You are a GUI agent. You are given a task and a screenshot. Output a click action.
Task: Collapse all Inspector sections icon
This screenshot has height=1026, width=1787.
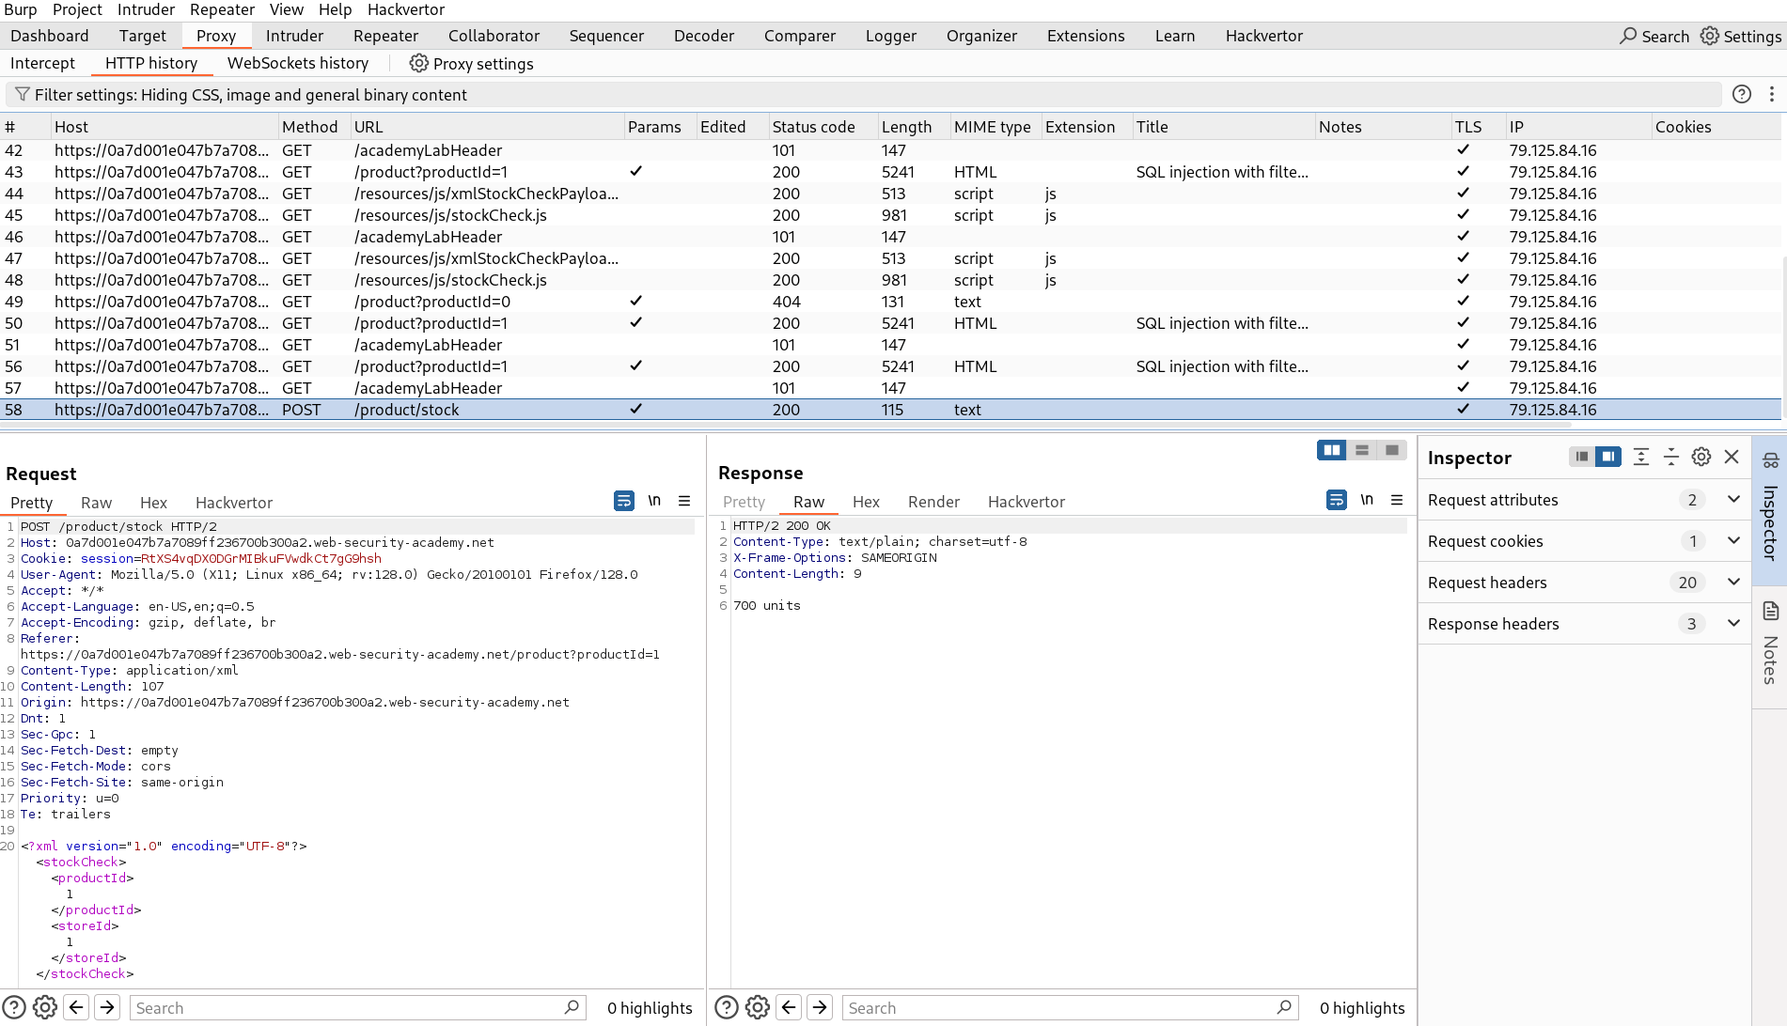tap(1671, 457)
